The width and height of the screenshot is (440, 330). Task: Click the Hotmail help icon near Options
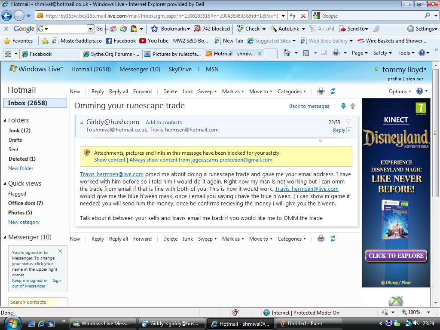(x=419, y=91)
